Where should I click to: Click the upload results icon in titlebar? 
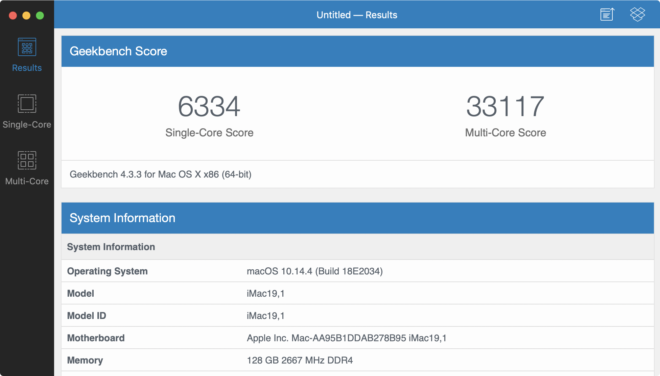click(x=607, y=15)
